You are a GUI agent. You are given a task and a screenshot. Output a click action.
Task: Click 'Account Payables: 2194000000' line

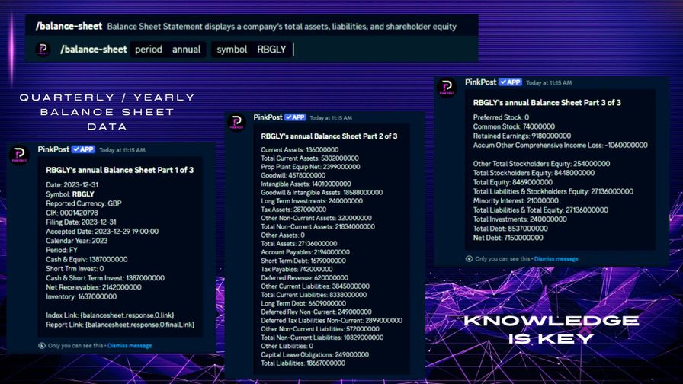305,252
